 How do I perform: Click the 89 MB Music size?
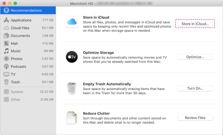point(49,51)
